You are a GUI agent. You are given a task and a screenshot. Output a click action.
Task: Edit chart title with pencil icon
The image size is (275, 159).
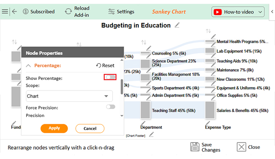pos(177,25)
